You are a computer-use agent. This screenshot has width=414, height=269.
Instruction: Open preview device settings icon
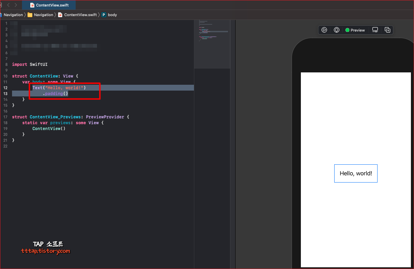tap(375, 30)
